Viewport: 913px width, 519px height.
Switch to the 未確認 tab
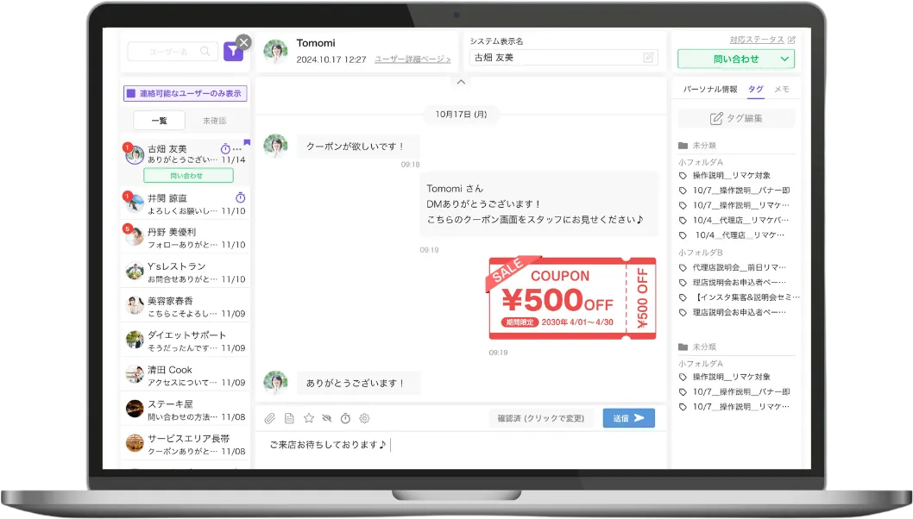pyautogui.click(x=214, y=121)
